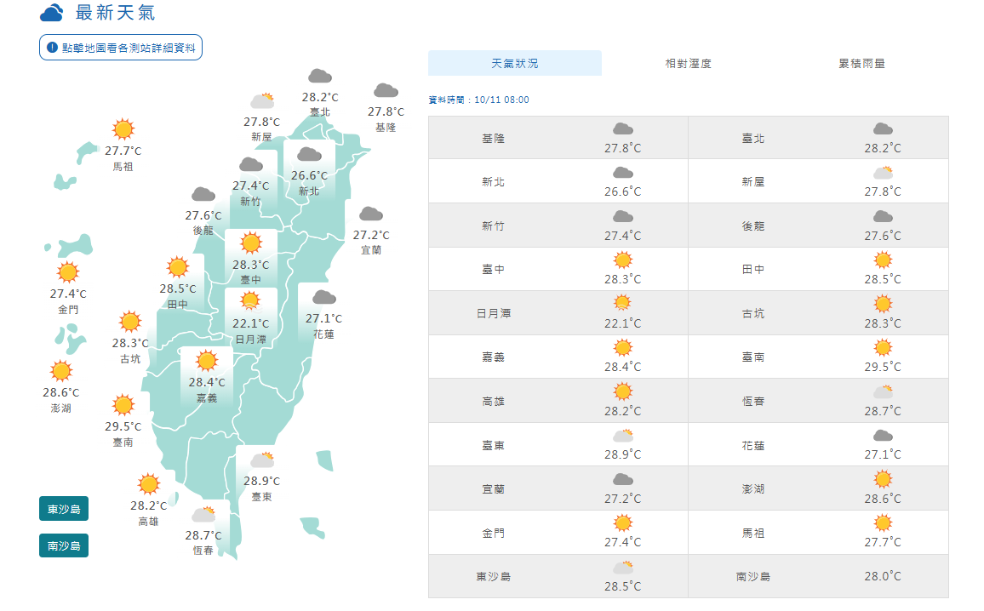This screenshot has width=984, height=611.
Task: Click the sun icon above 馬祖 on map
Action: click(x=123, y=129)
